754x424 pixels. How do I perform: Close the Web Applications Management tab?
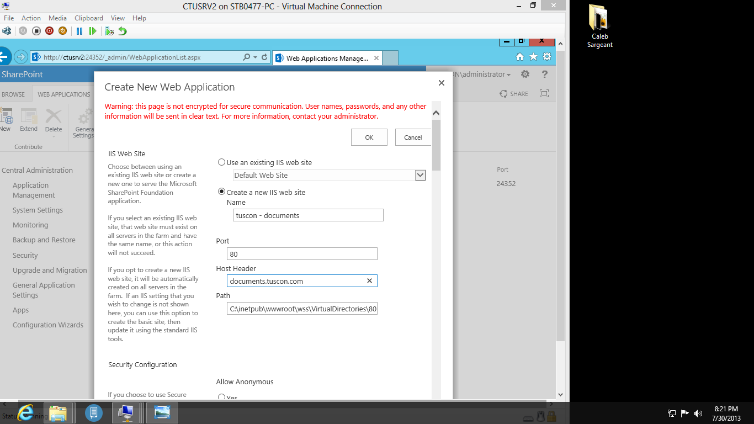coord(376,58)
